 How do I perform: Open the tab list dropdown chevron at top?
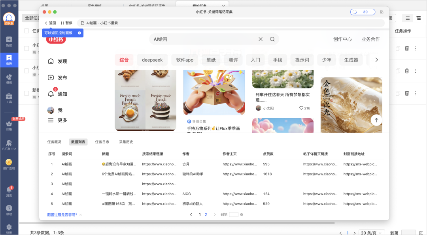pyautogui.click(x=223, y=6)
